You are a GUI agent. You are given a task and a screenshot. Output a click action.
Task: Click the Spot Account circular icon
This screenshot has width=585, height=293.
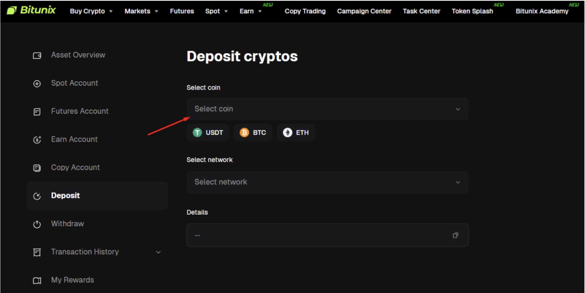click(37, 83)
